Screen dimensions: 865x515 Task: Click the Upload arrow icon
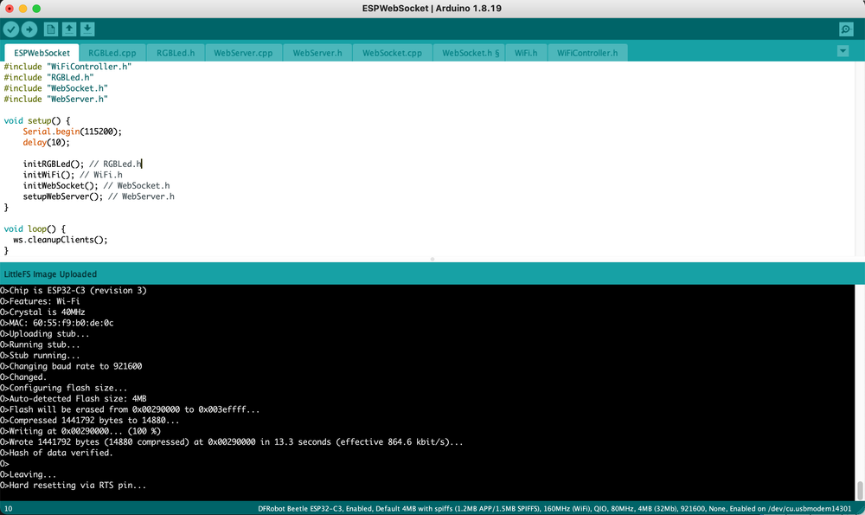pyautogui.click(x=29, y=29)
